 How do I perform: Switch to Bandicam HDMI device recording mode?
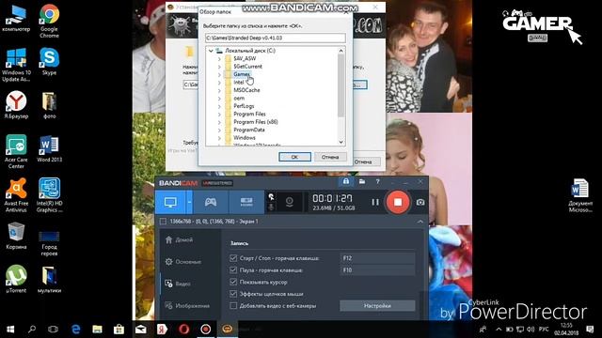point(246,202)
